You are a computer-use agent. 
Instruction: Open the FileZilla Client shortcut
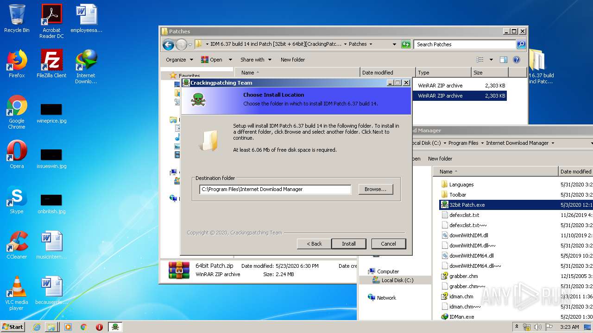click(x=51, y=64)
